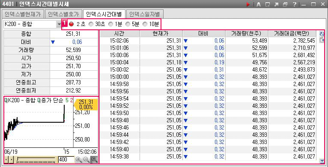Click the cascade windows icon in title bar
328x167 pixels.
click(285, 4)
